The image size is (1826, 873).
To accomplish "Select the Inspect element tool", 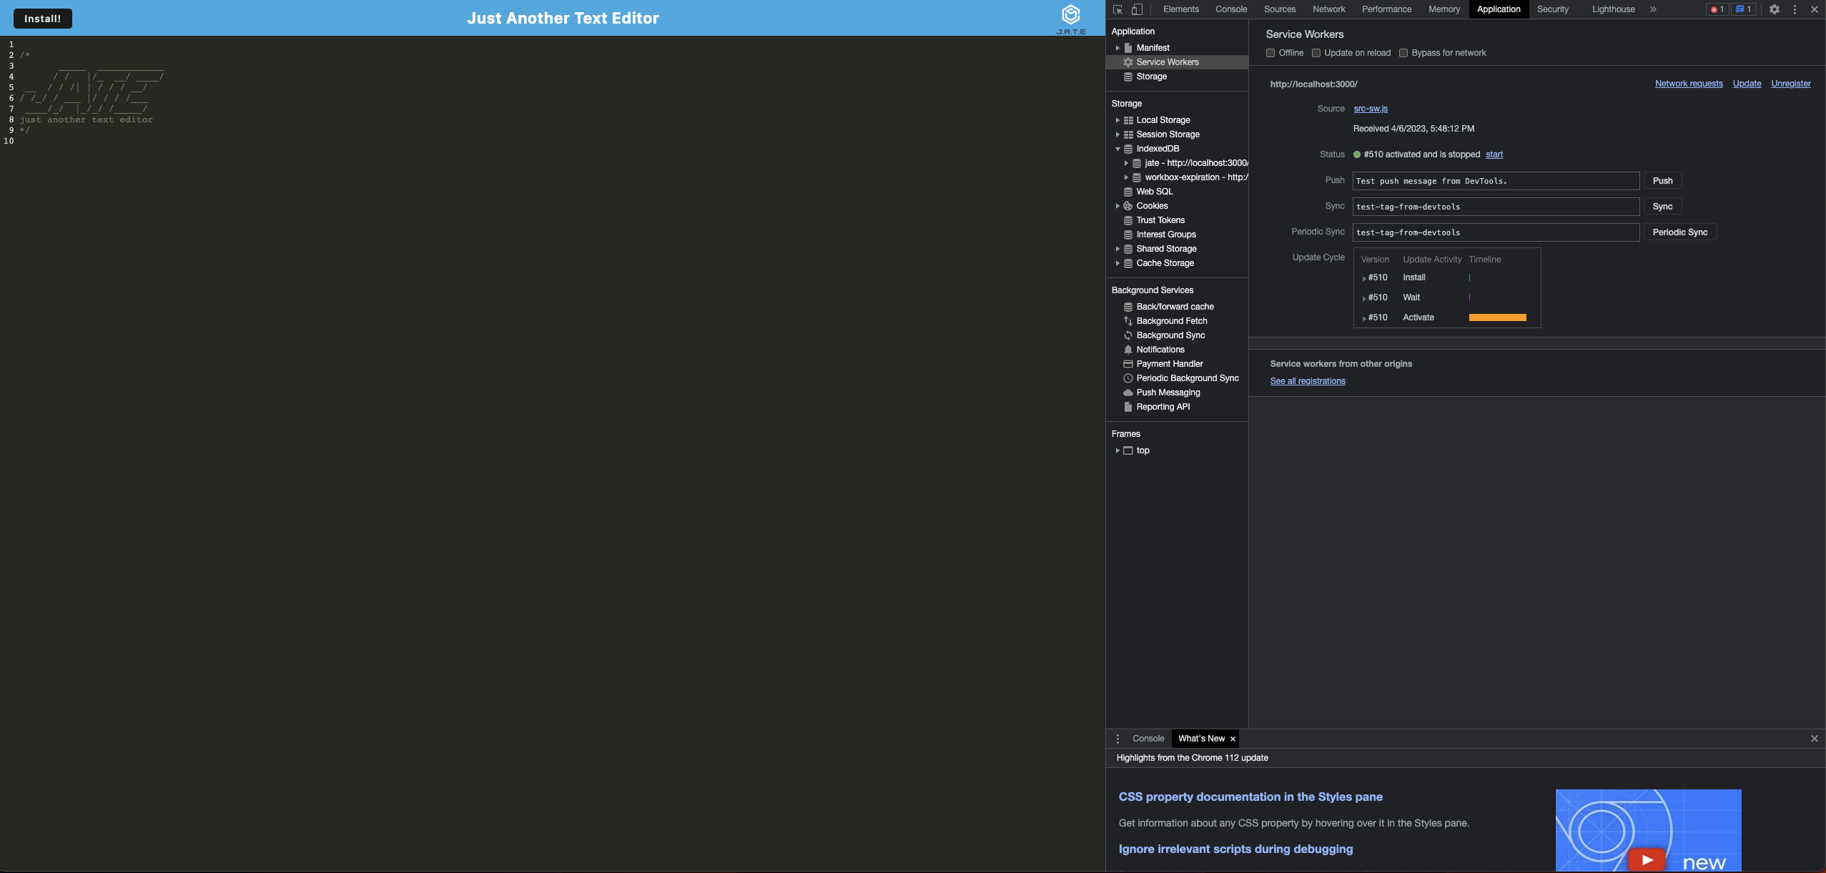I will coord(1117,9).
